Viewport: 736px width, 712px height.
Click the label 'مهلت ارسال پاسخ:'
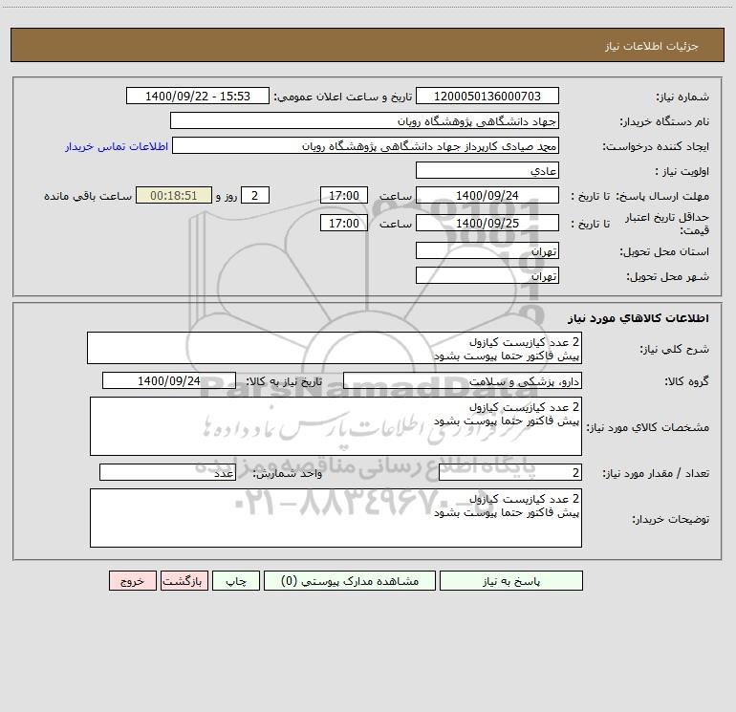pyautogui.click(x=662, y=196)
